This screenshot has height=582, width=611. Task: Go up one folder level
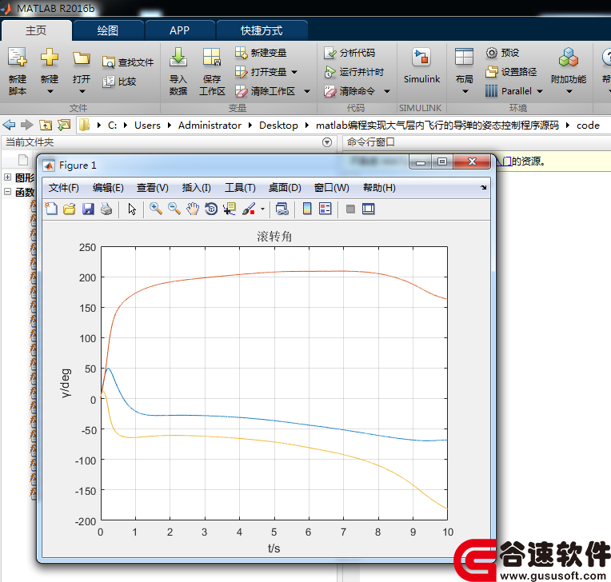click(x=46, y=125)
